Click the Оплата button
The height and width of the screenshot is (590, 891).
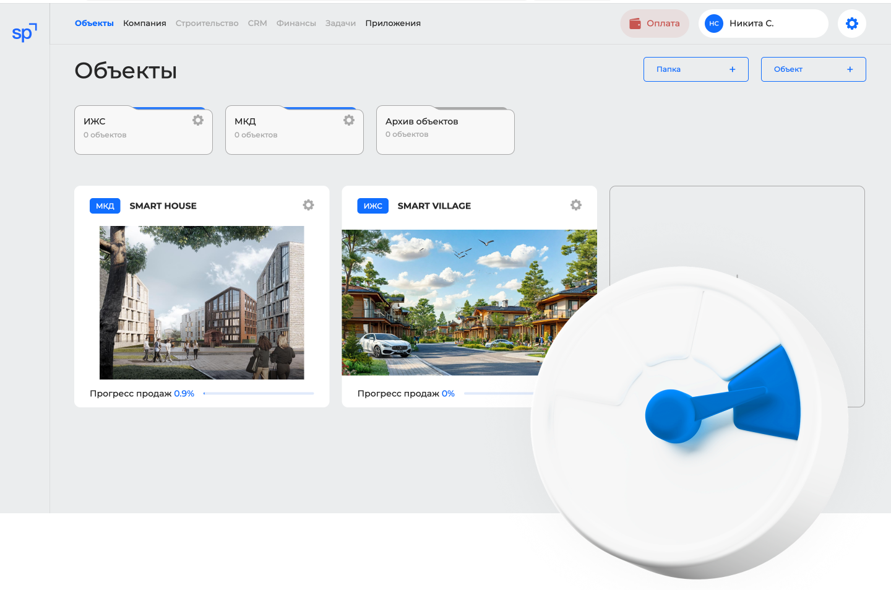655,24
